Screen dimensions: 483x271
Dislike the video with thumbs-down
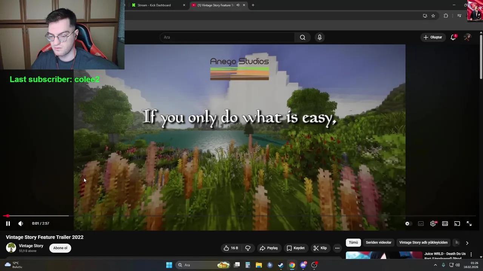[248, 248]
